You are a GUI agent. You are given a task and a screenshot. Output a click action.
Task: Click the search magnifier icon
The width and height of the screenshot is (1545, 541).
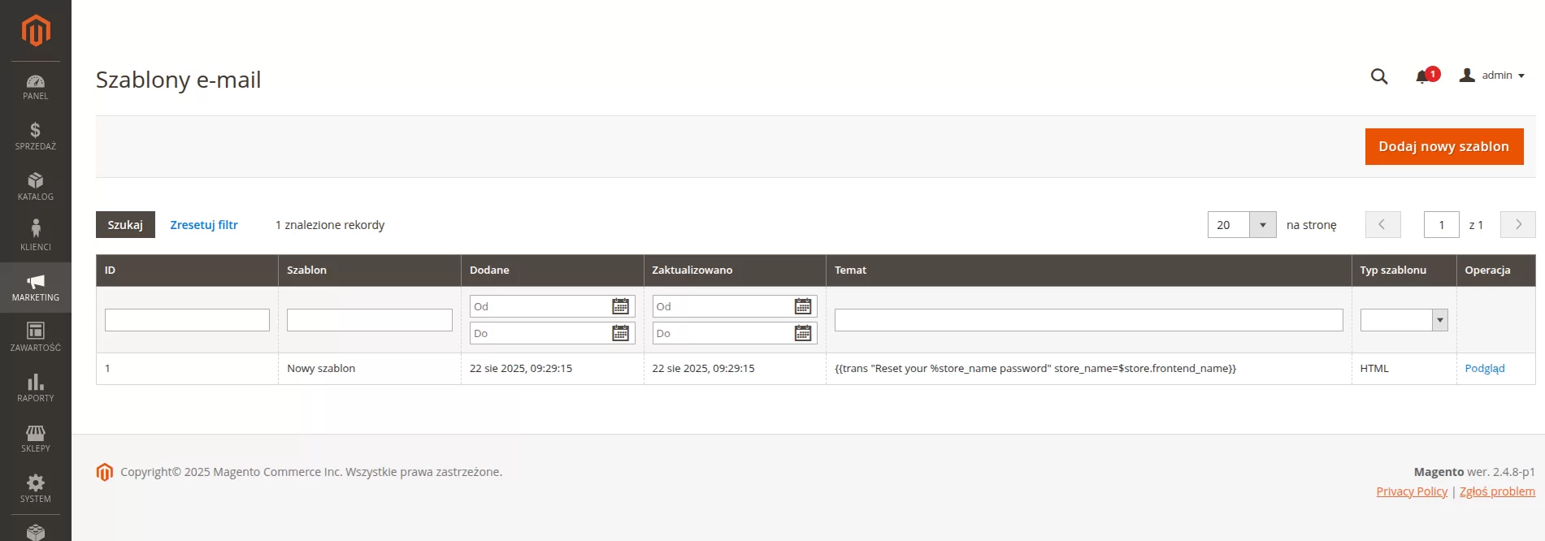click(x=1378, y=76)
